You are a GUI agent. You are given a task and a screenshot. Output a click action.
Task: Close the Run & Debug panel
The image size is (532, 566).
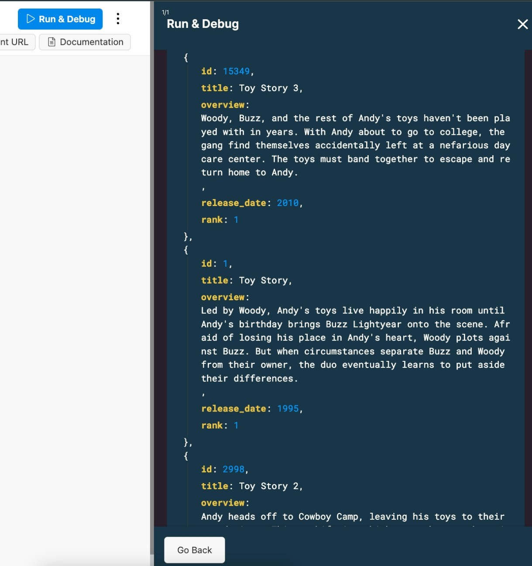[x=522, y=24]
